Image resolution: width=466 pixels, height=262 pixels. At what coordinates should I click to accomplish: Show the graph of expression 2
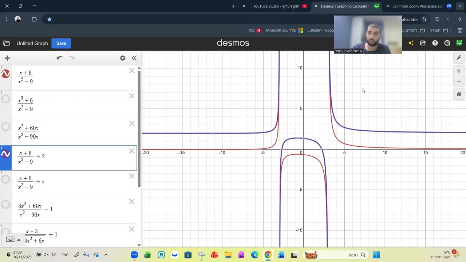click(x=5, y=99)
